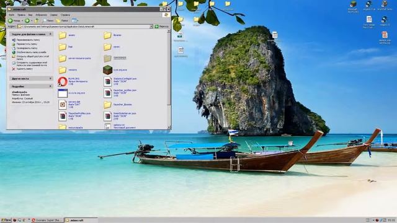This screenshot has height=223, width=397.
Task: Open the Forward history dropdown arrow
Action: (x=32, y=20)
